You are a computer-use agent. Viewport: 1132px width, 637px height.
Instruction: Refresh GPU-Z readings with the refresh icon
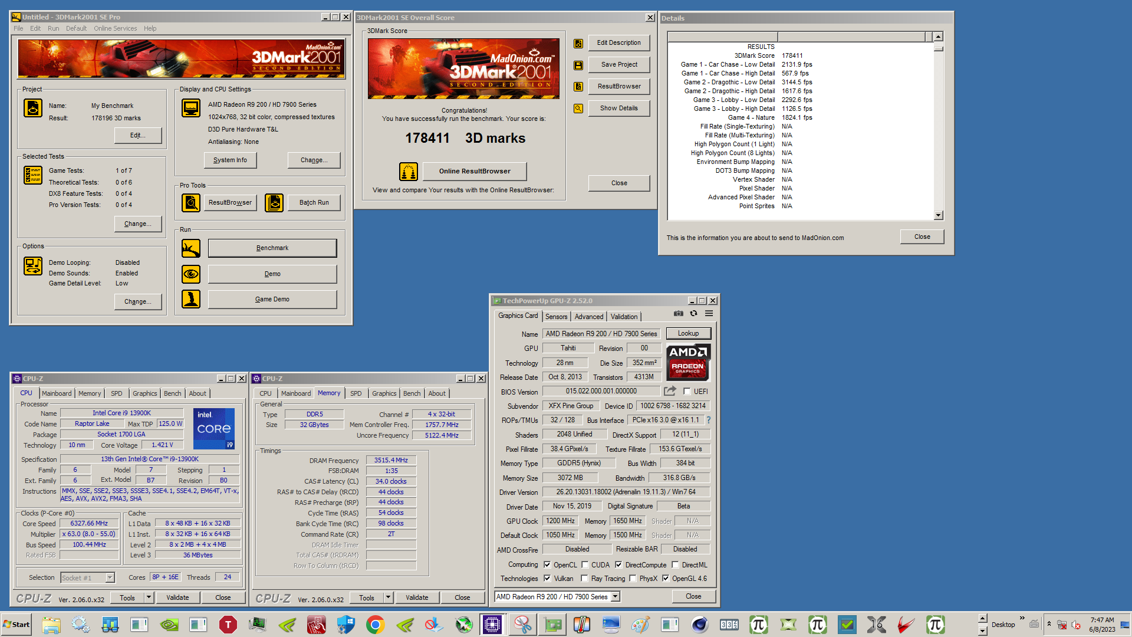(694, 313)
